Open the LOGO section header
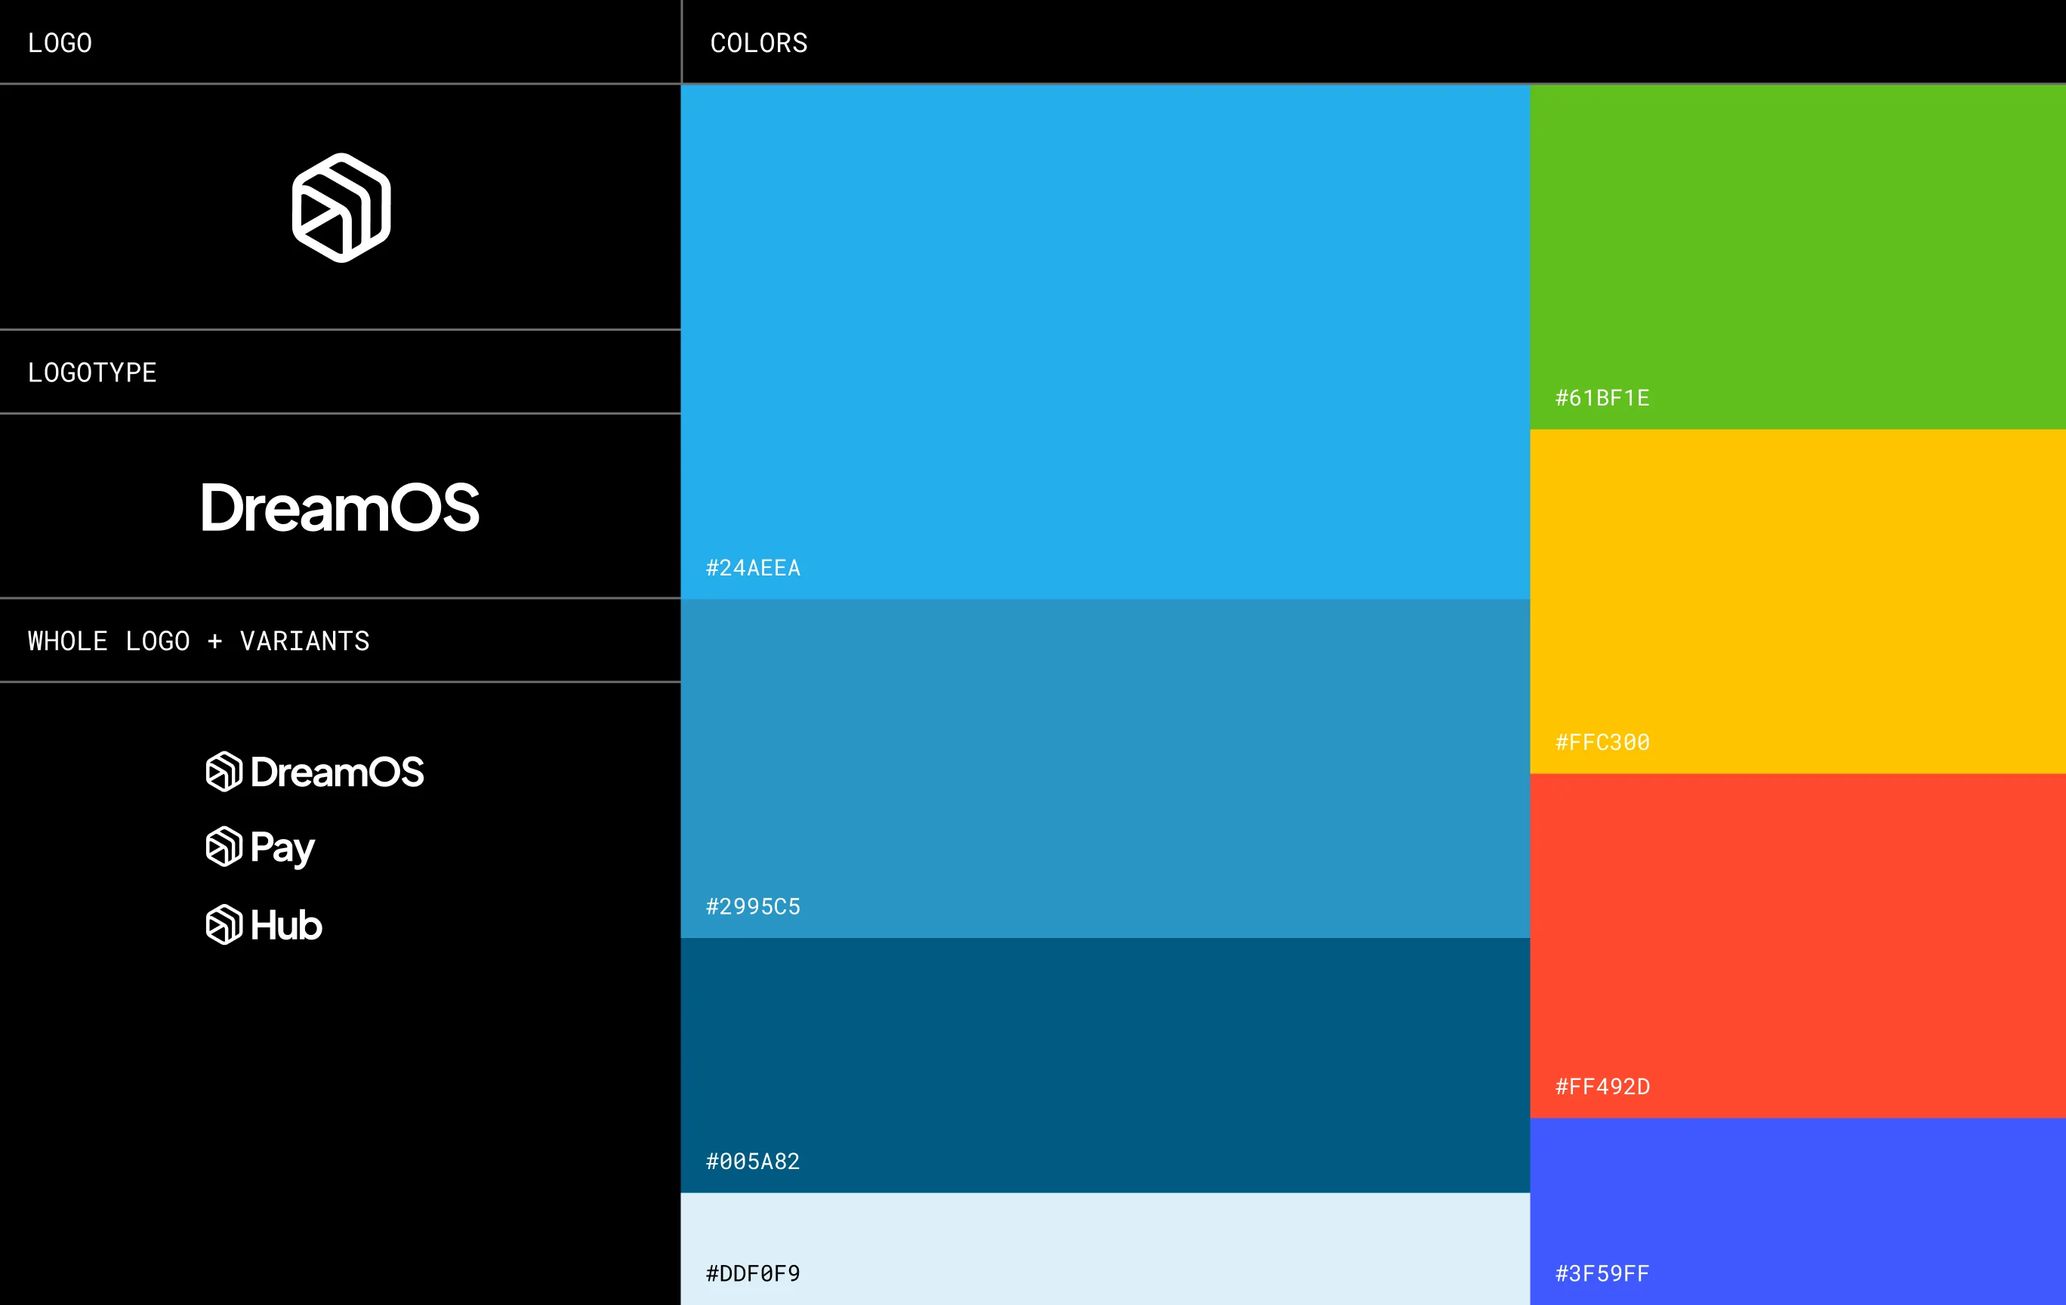Image resolution: width=2066 pixels, height=1305 pixels. point(58,42)
